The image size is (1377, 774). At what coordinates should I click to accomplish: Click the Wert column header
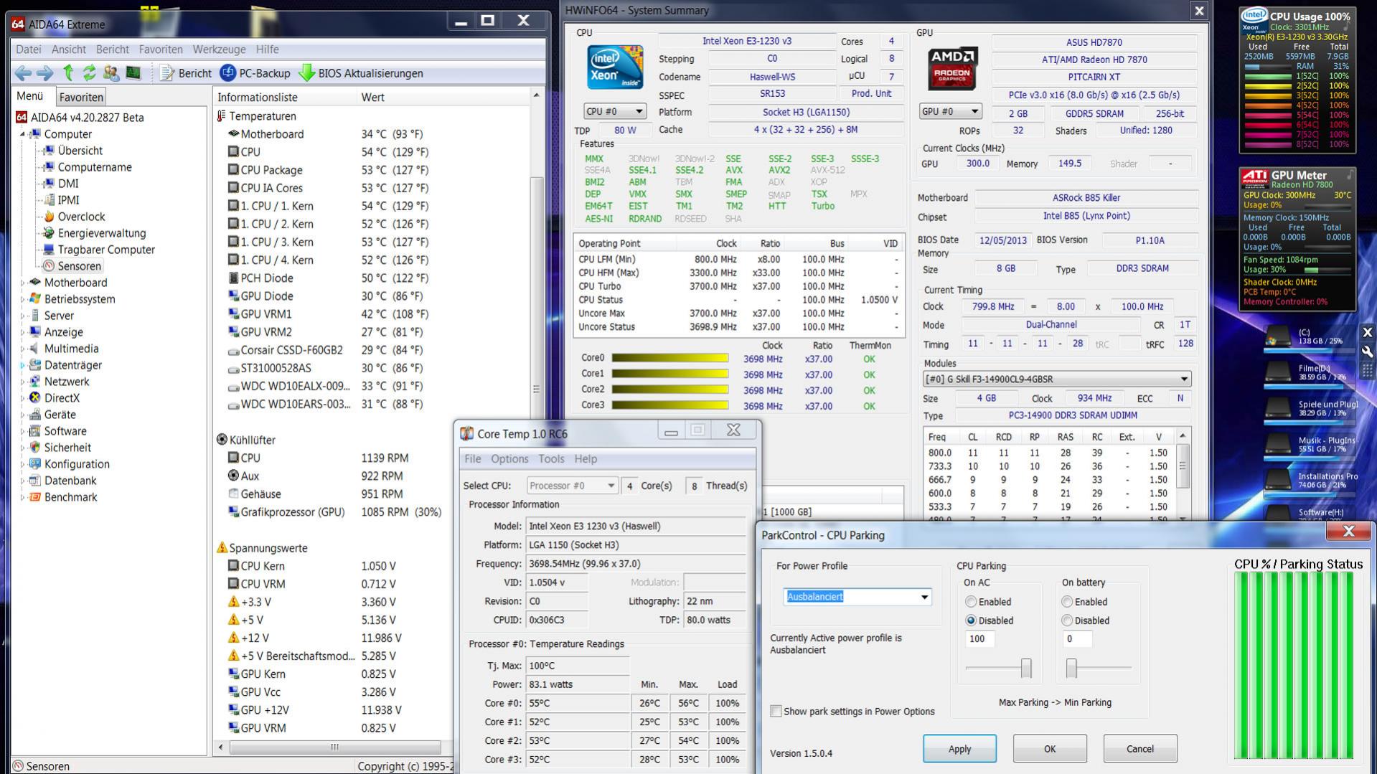[443, 97]
